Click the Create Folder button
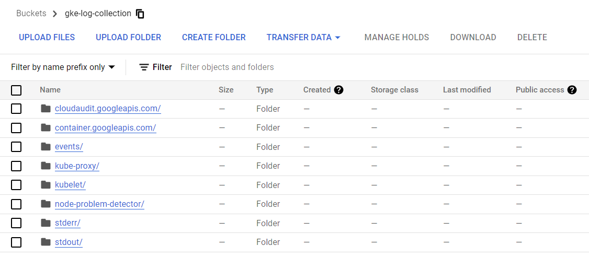This screenshot has height=269, width=589. [213, 38]
